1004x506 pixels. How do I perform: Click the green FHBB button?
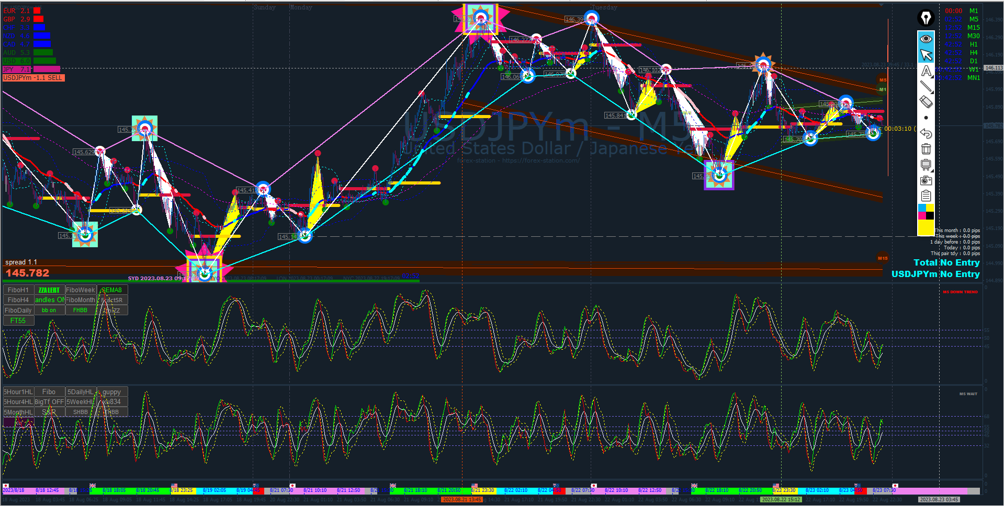click(81, 310)
